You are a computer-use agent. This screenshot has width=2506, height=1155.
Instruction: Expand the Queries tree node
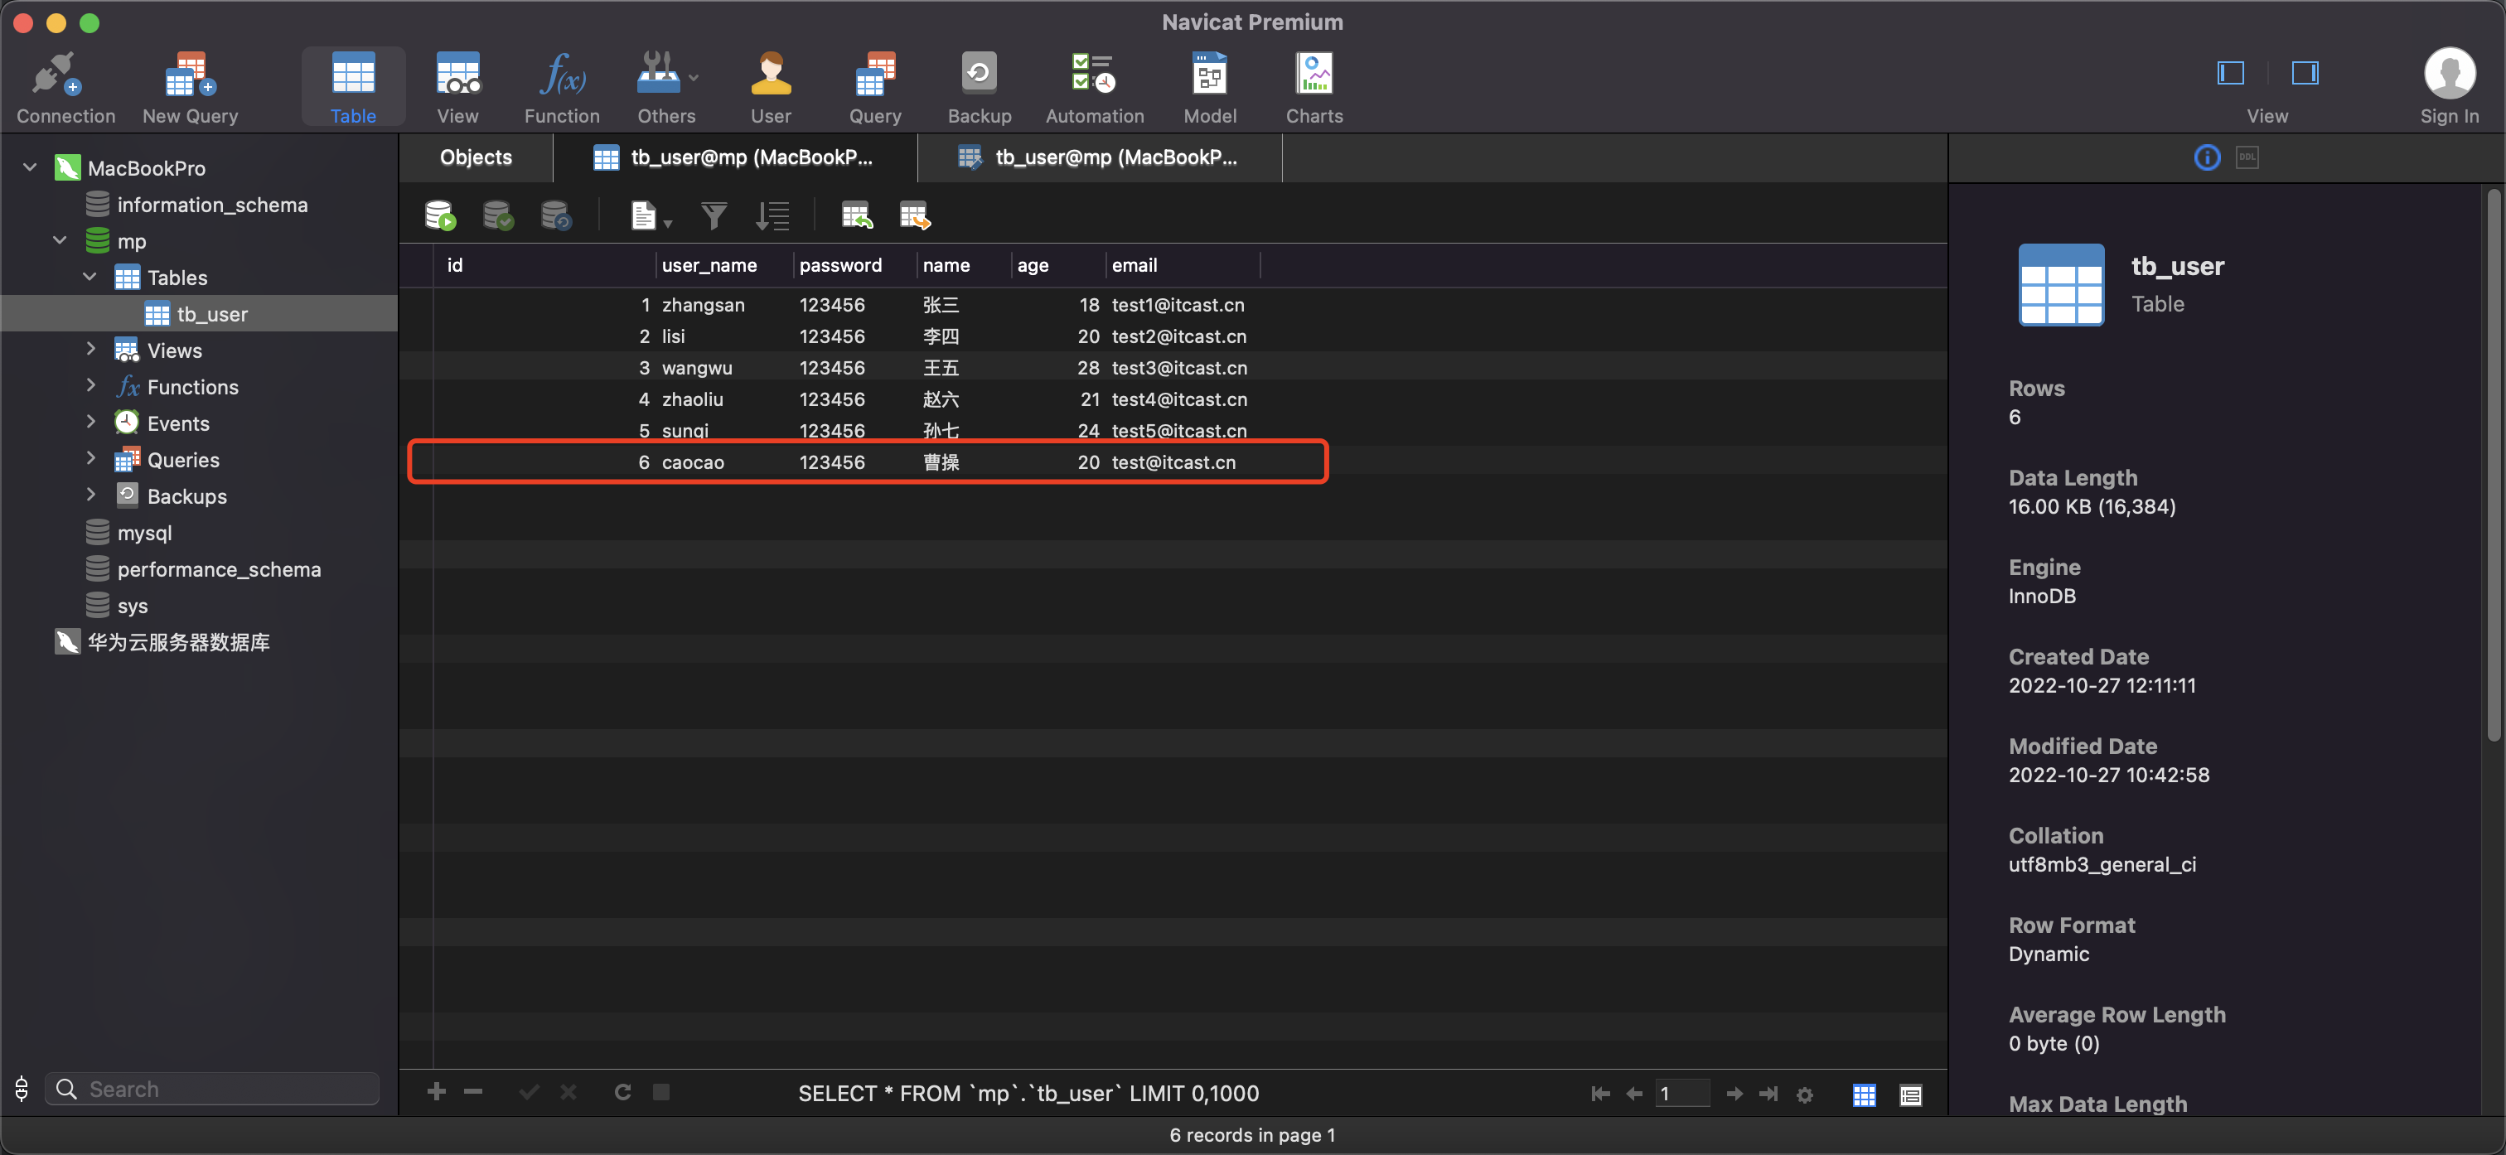pos(90,458)
